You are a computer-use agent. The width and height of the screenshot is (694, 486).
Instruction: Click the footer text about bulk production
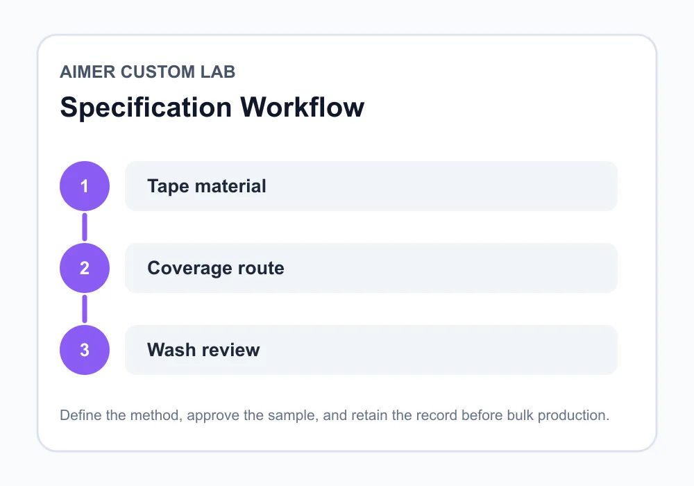[x=335, y=415]
